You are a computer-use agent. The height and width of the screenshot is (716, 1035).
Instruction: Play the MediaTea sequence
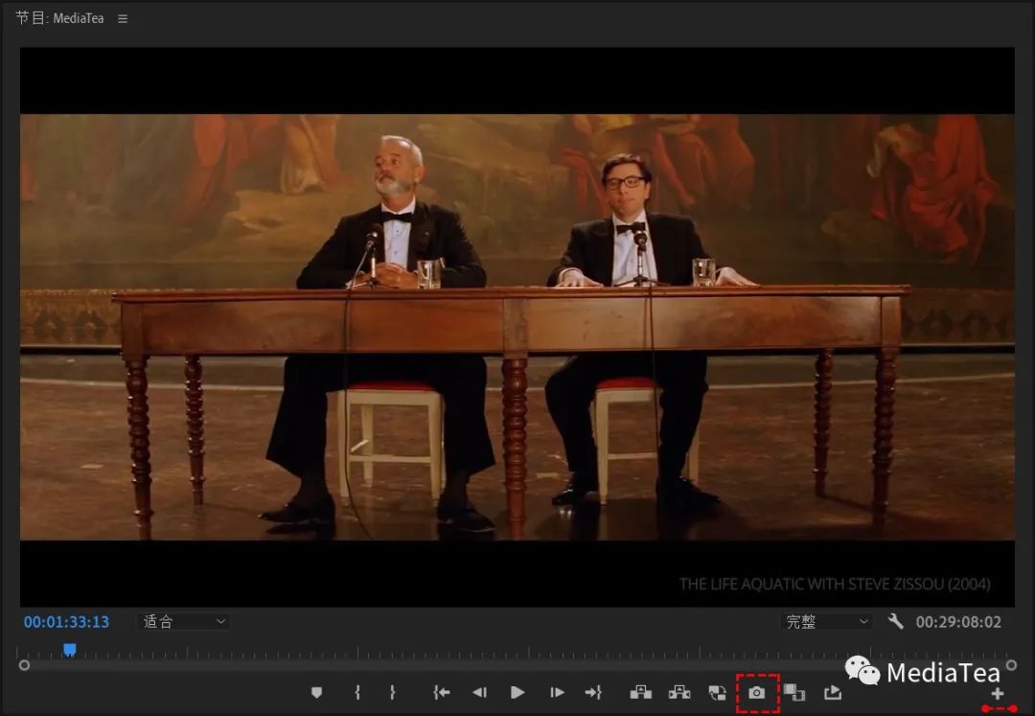pyautogui.click(x=517, y=692)
